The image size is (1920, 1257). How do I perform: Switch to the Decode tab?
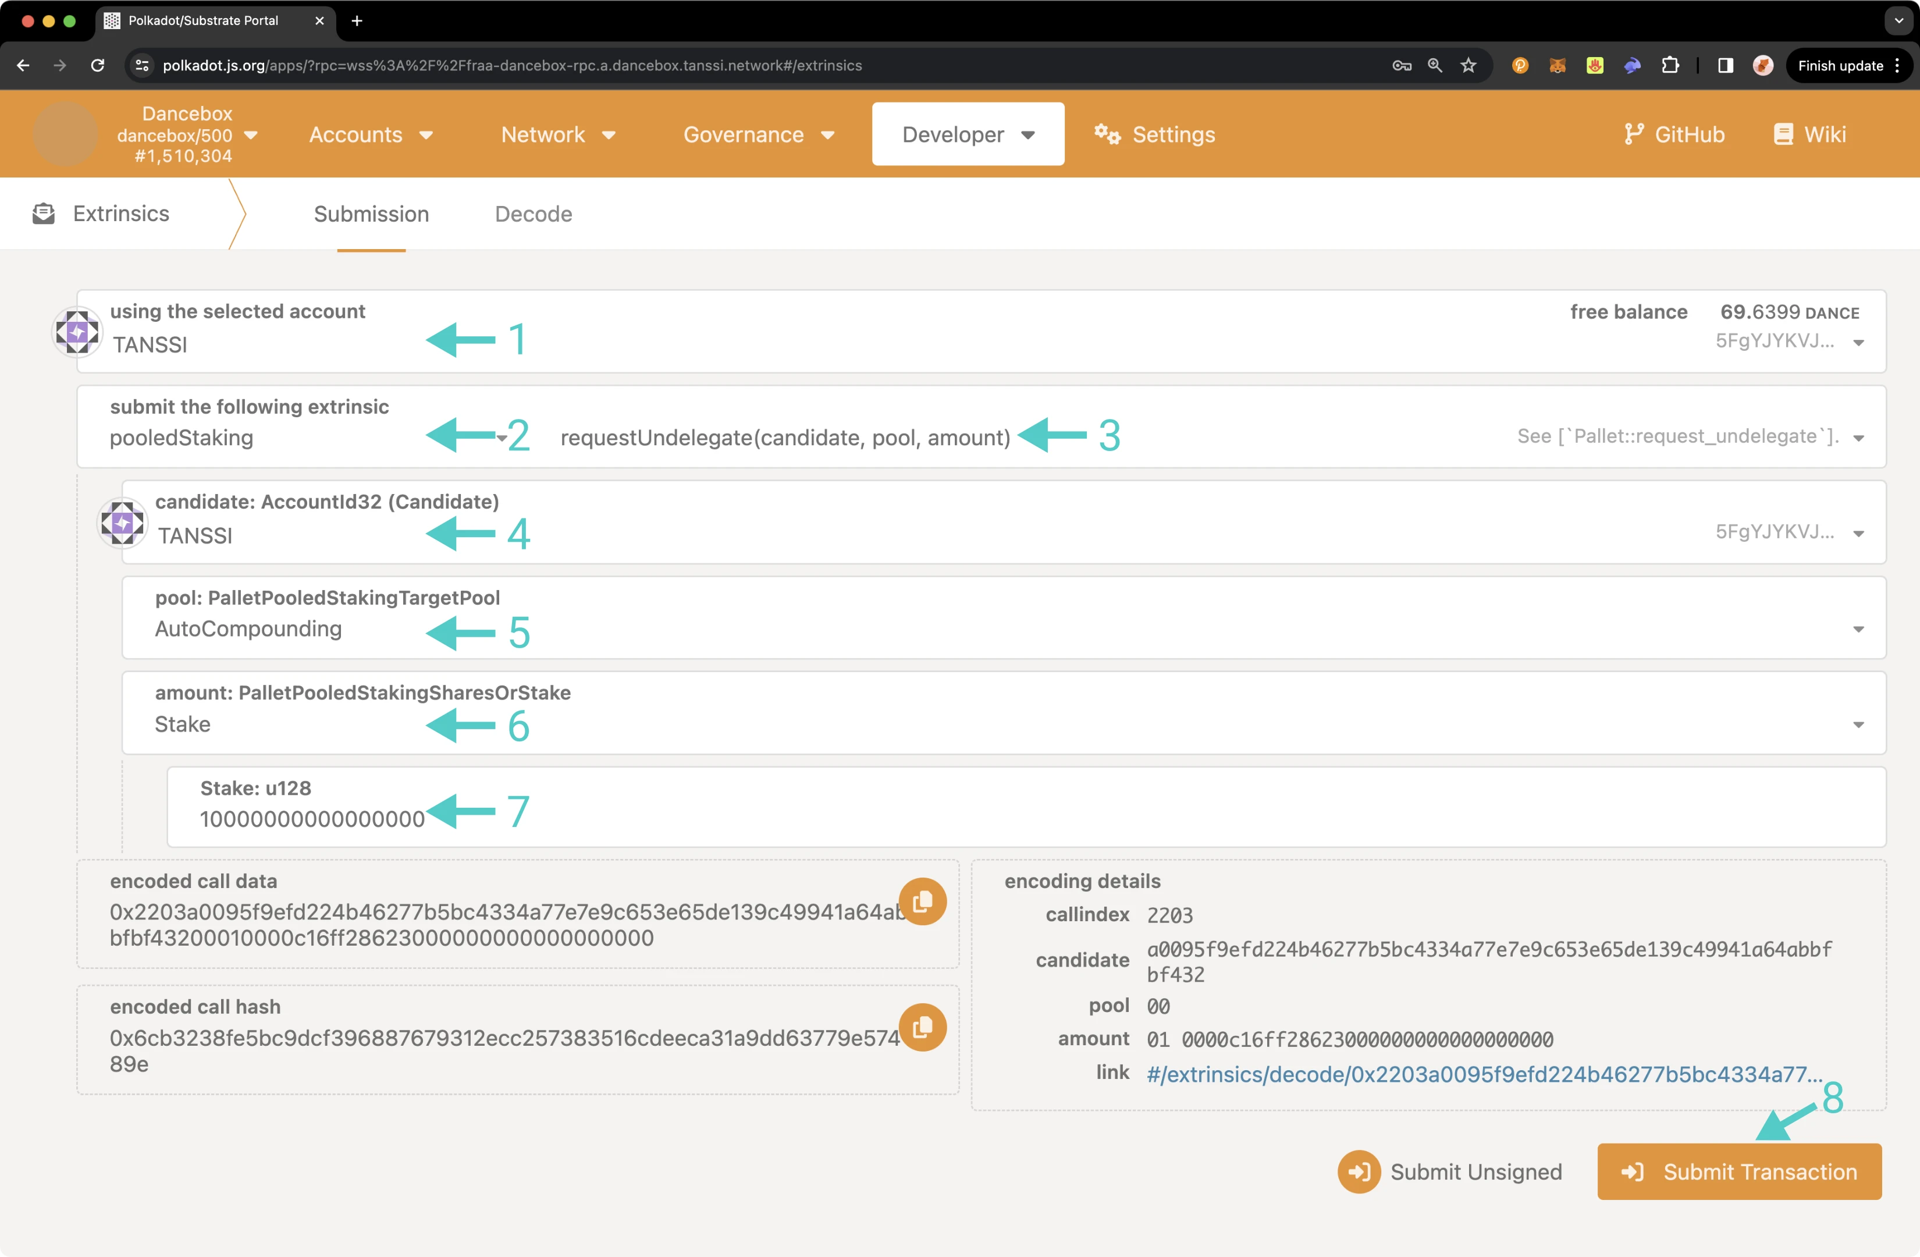[534, 214]
